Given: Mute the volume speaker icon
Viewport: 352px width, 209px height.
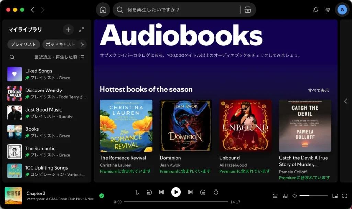Looking at the screenshot, I should tap(295, 196).
